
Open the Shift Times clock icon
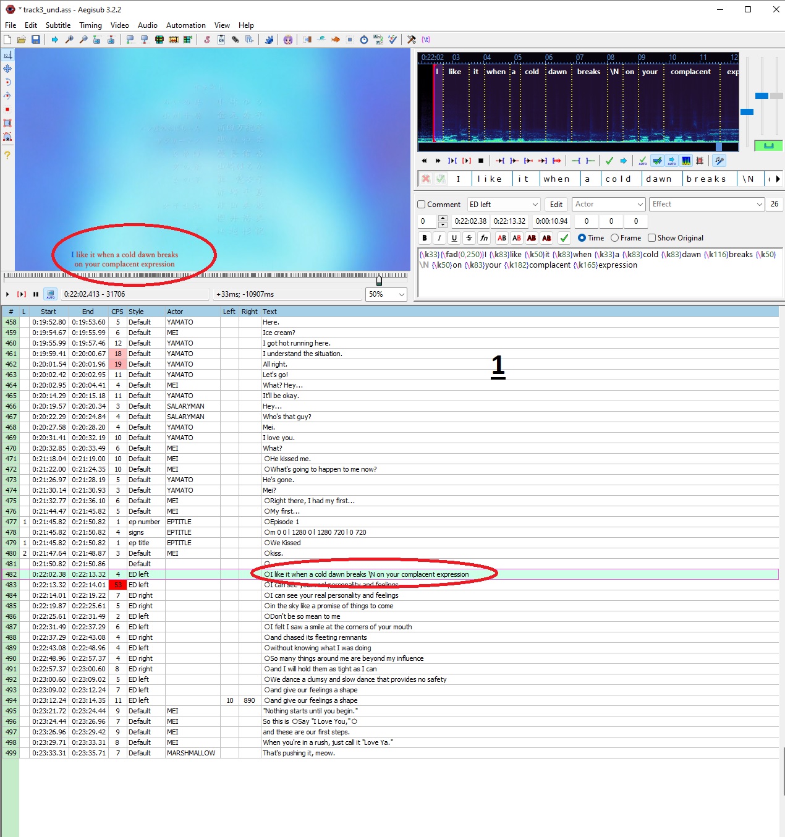[x=364, y=40]
